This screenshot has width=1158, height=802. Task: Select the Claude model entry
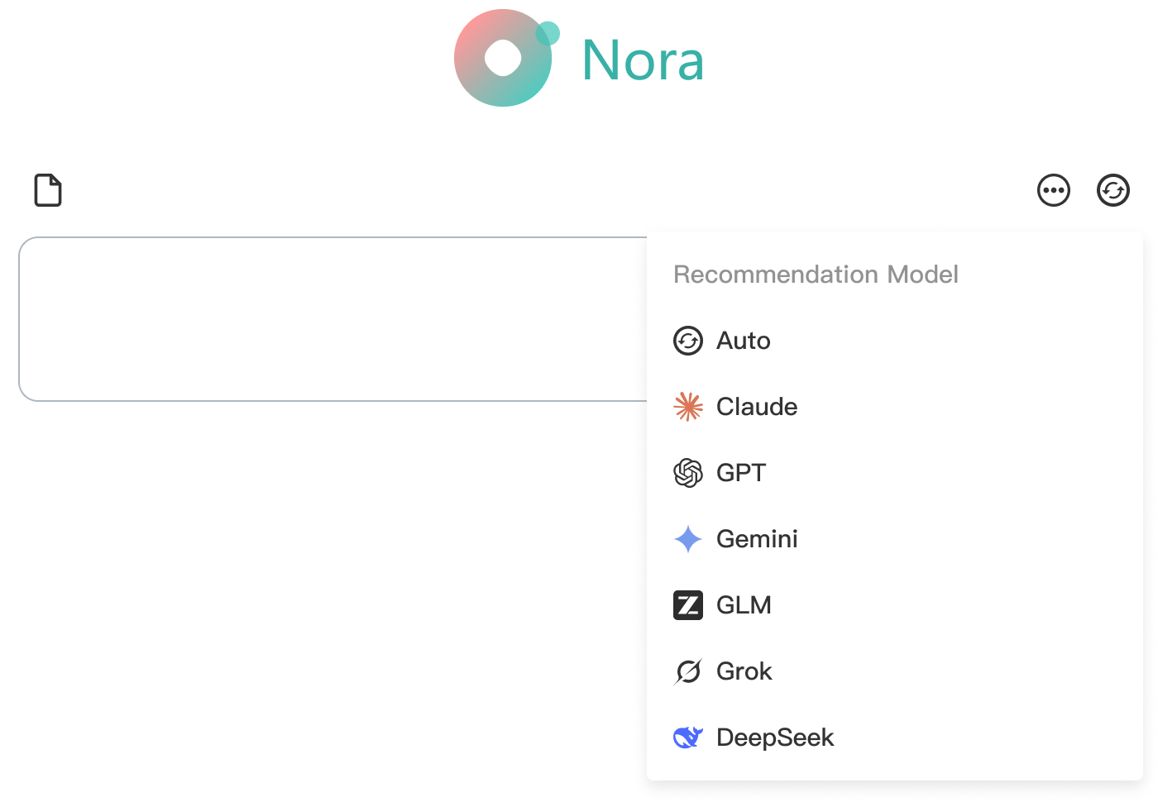tap(756, 407)
